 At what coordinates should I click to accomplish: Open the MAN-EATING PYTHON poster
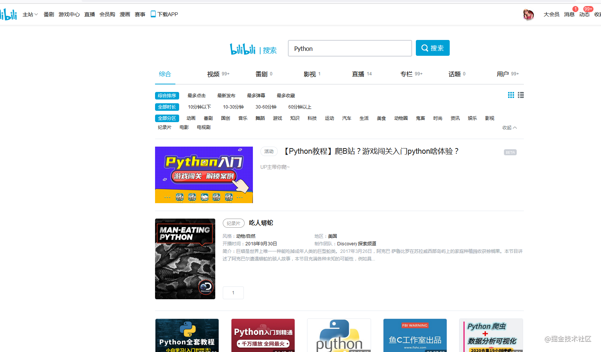tap(185, 259)
